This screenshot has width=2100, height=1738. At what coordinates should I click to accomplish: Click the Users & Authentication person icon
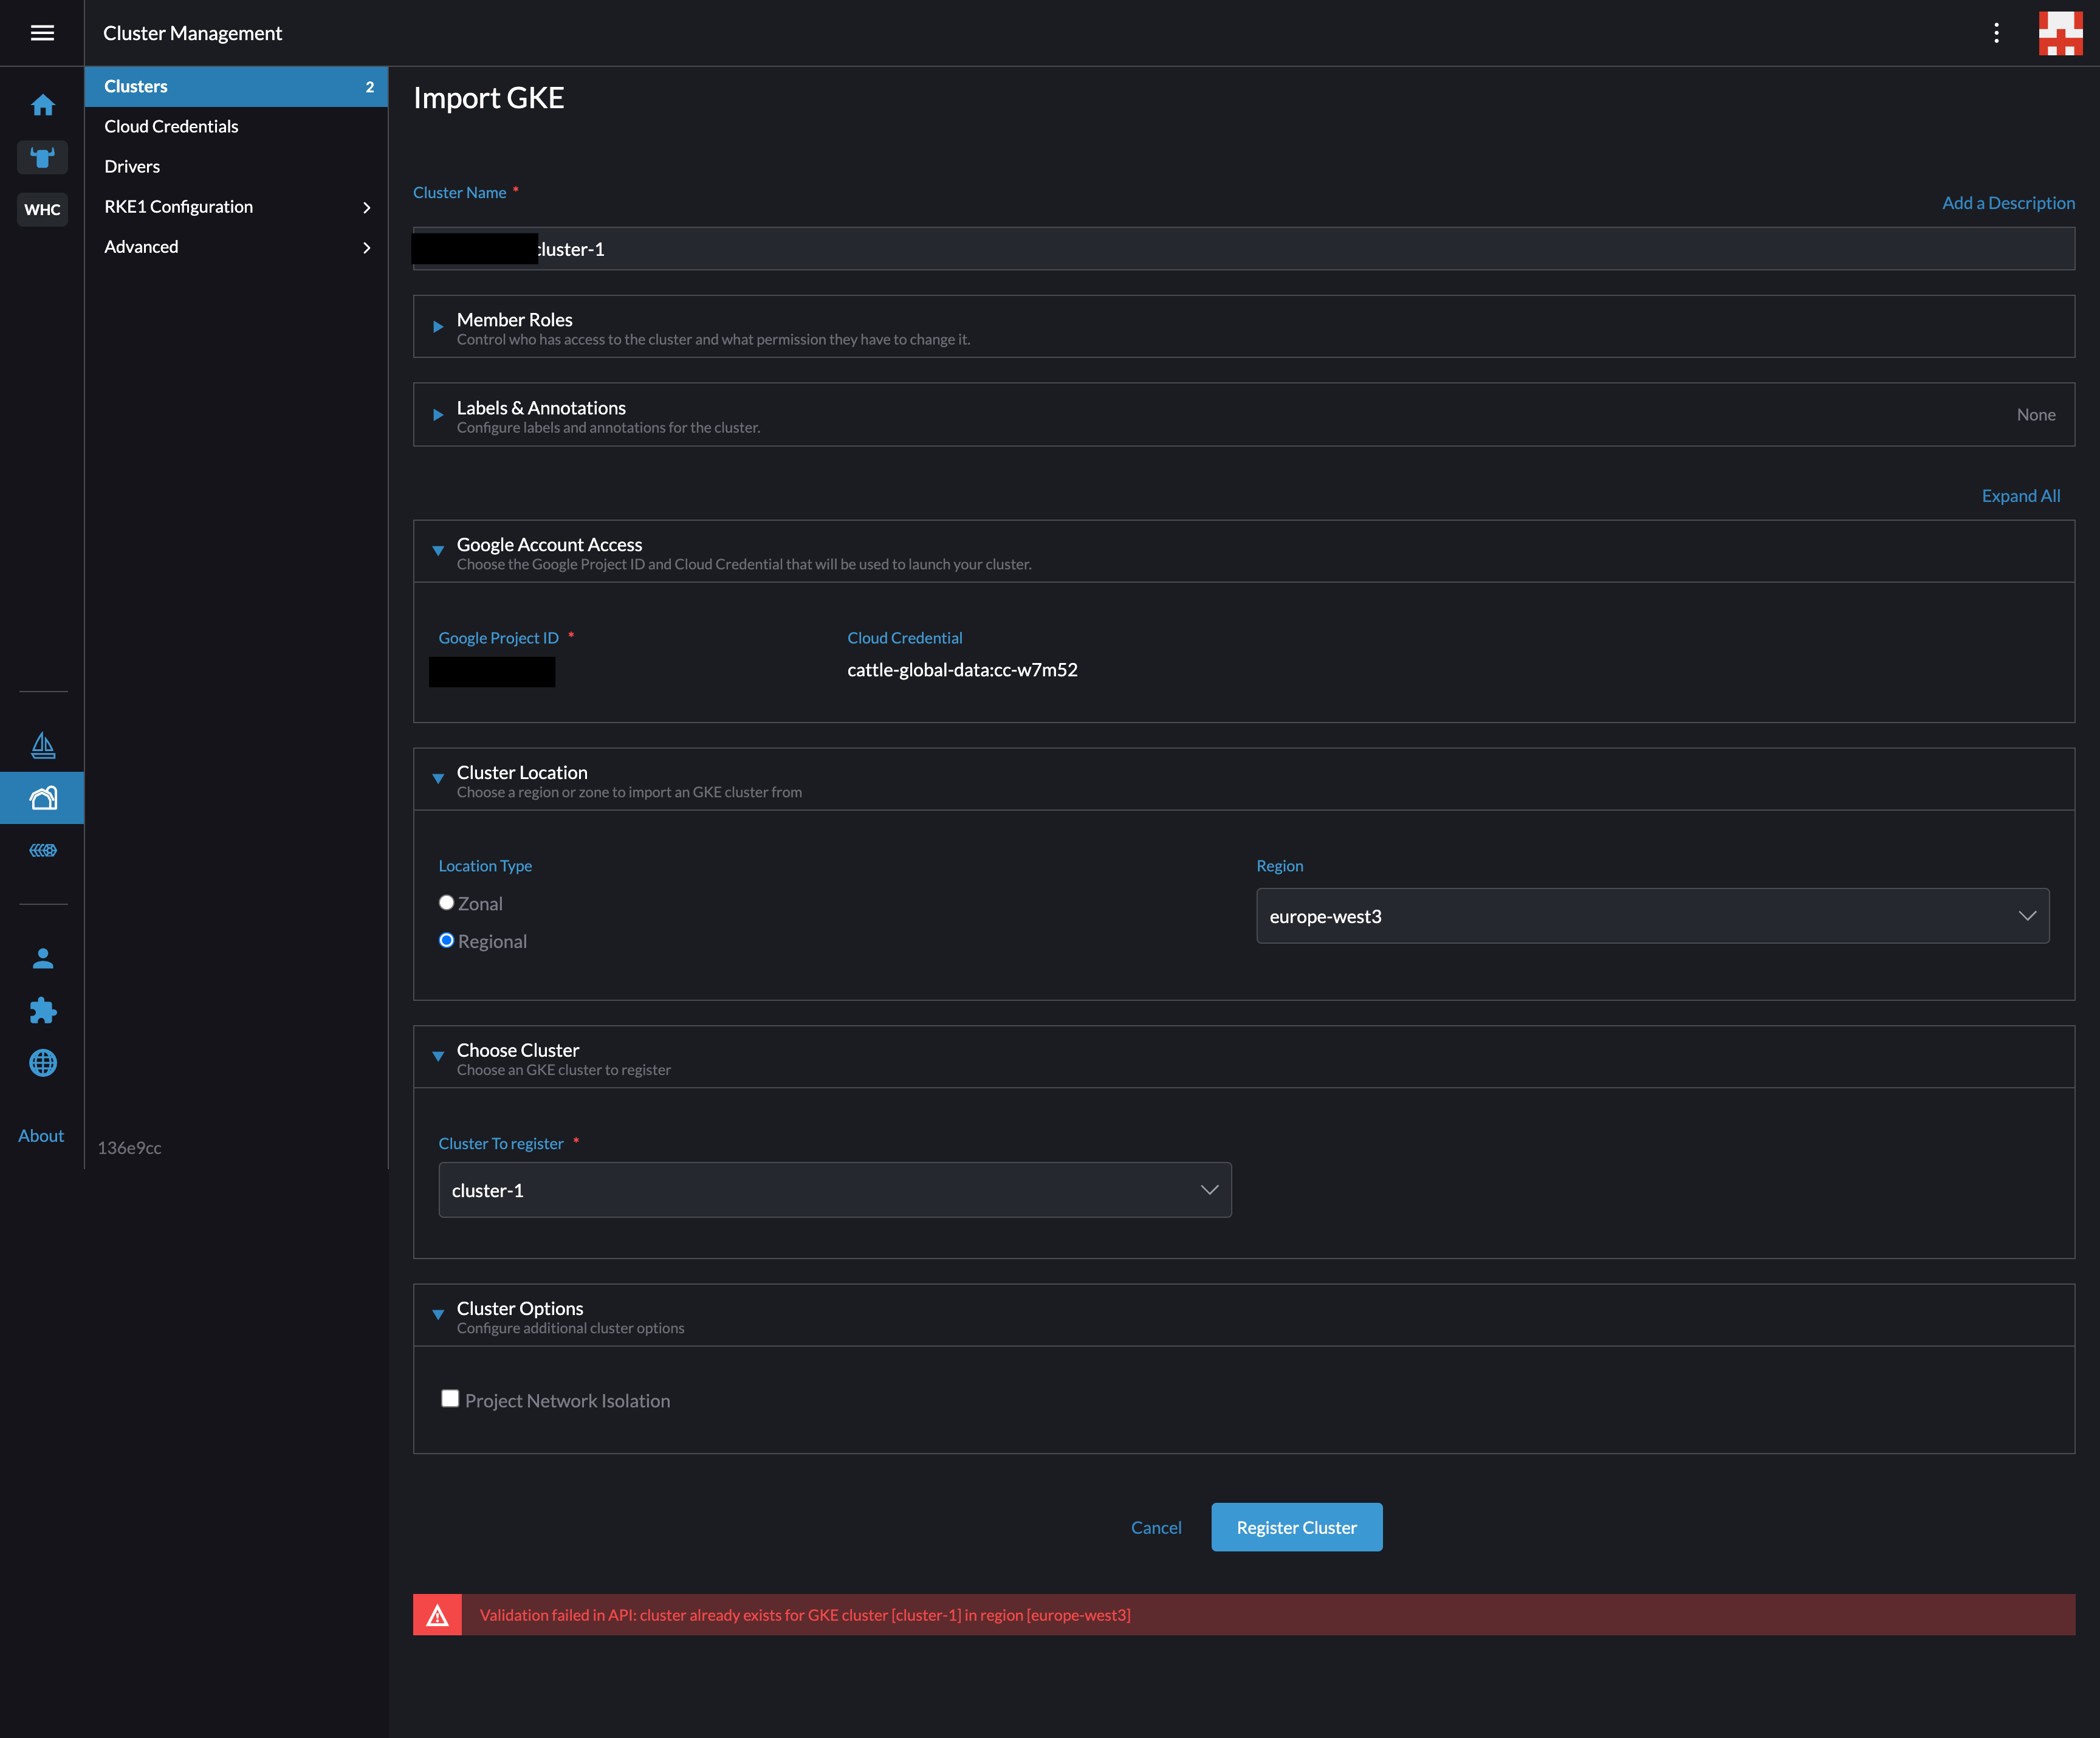coord(42,958)
